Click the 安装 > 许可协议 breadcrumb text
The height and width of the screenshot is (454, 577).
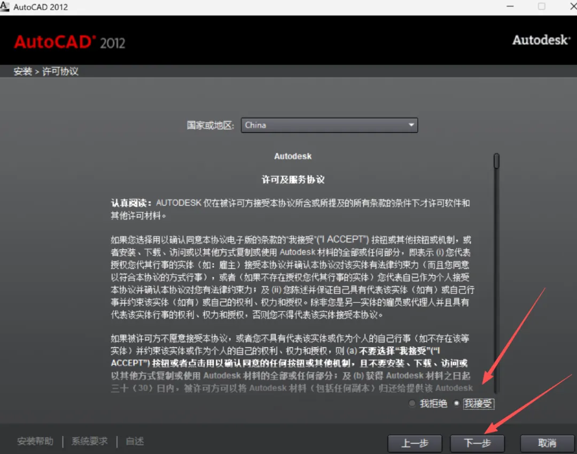point(46,72)
